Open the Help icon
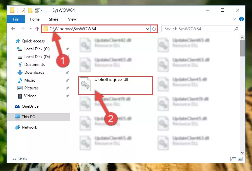Viewport: 252px width, 171px height. click(242, 19)
